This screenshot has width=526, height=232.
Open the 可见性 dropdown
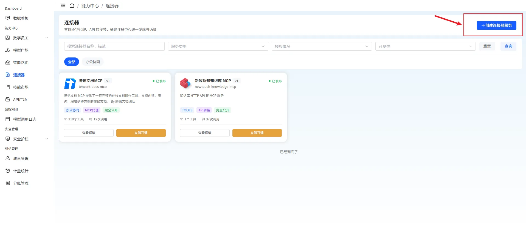click(425, 46)
